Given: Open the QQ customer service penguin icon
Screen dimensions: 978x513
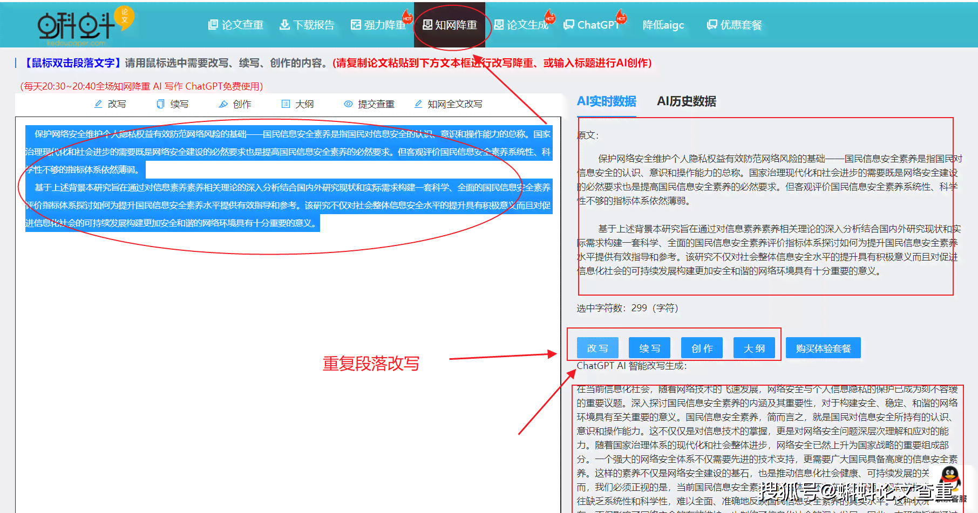Looking at the screenshot, I should click(x=950, y=478).
